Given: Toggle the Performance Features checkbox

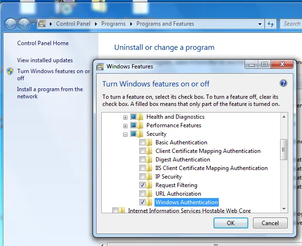Looking at the screenshot, I should 133,125.
